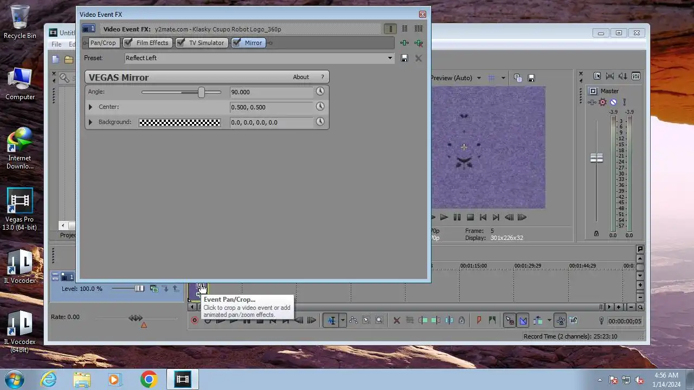Animate the Angle parameter clock icon

pyautogui.click(x=320, y=92)
